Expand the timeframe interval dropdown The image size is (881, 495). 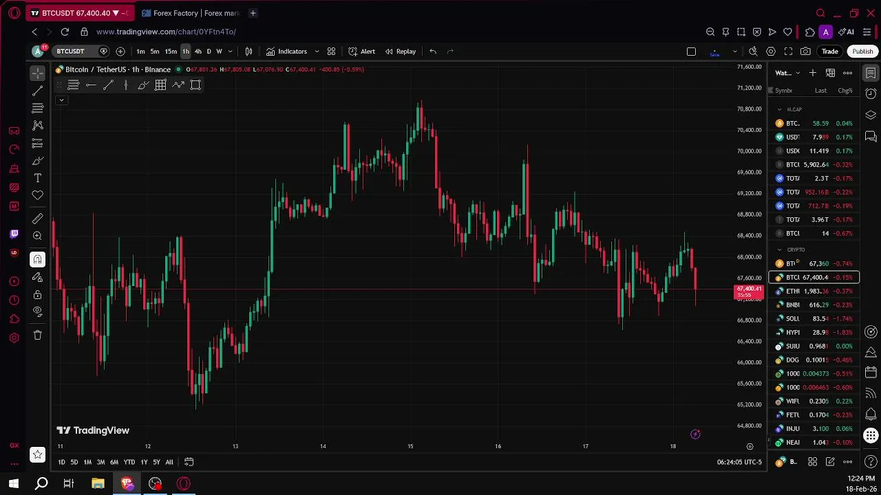tap(231, 52)
